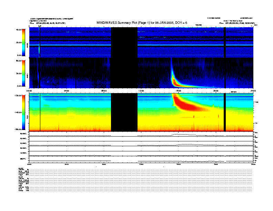Click the -130.00 label on the THR color bar
The width and height of the screenshot is (273, 211).
[x=18, y=96]
